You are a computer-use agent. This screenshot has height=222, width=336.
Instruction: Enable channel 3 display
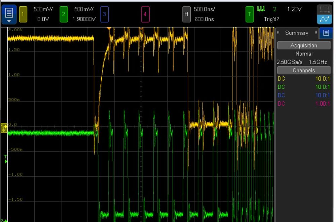point(105,14)
